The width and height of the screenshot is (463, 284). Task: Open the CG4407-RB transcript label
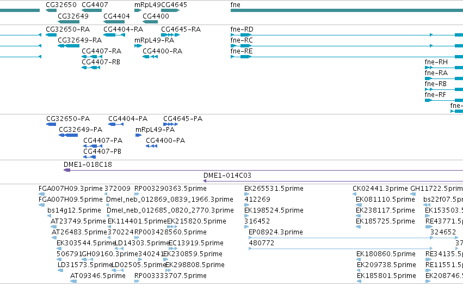pos(101,62)
